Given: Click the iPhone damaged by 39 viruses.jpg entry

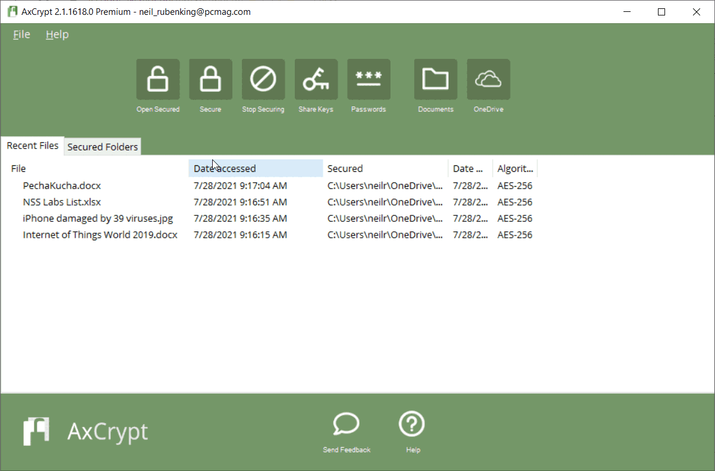Looking at the screenshot, I should coord(98,218).
